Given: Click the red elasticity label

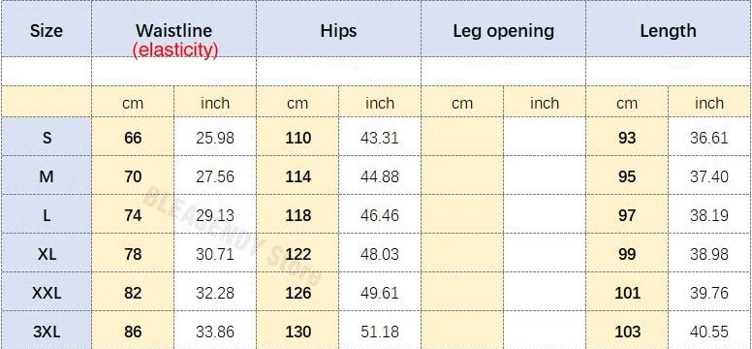Looking at the screenshot, I should (175, 49).
